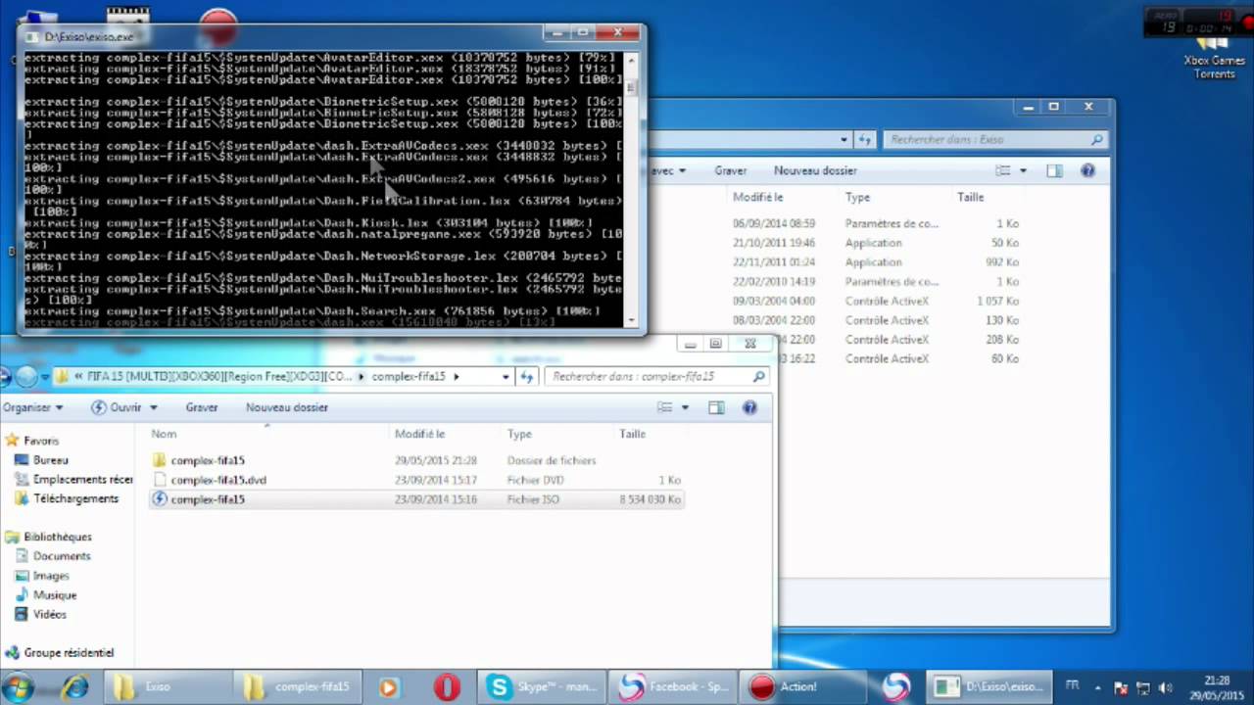Show hidden system tray icons
Screen dimensions: 1254x705
click(1097, 687)
